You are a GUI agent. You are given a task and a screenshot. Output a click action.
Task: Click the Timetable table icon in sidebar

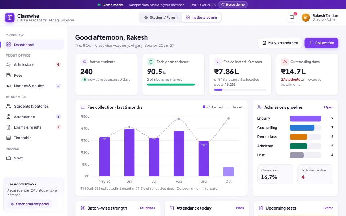[9, 138]
